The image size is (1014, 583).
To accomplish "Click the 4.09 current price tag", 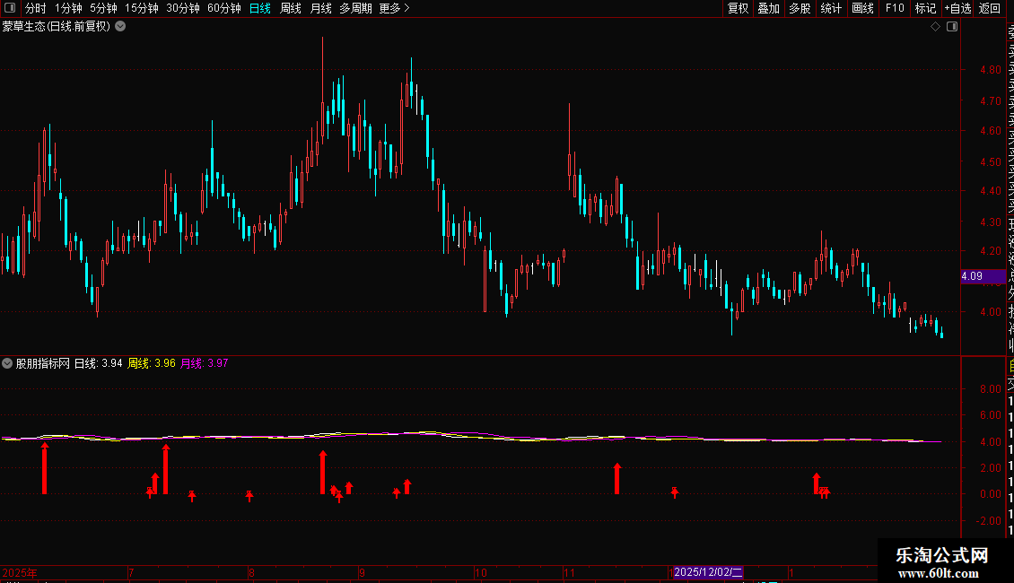I will click(x=983, y=276).
